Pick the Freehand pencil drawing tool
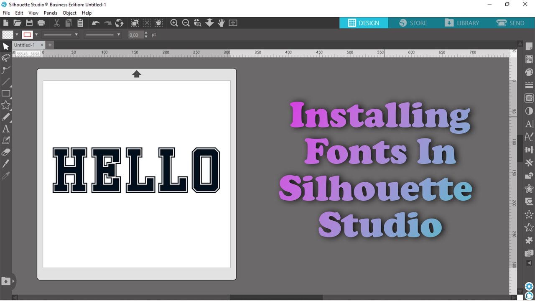The width and height of the screenshot is (535, 301). point(6,117)
